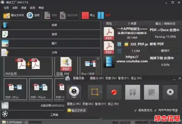Viewport: 182px width, 124px height.
Task: Click the dashed region-select icon in the recorder
Action: [95, 92]
